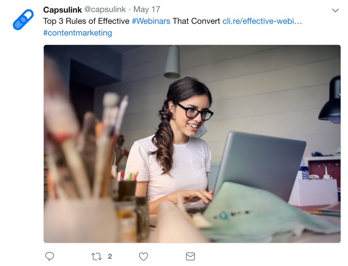Viewport: 348px width, 266px height.
Task: Open the Capsulink blue link avatar
Action: click(x=23, y=20)
